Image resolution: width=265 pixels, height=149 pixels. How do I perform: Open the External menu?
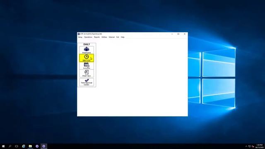111,37
